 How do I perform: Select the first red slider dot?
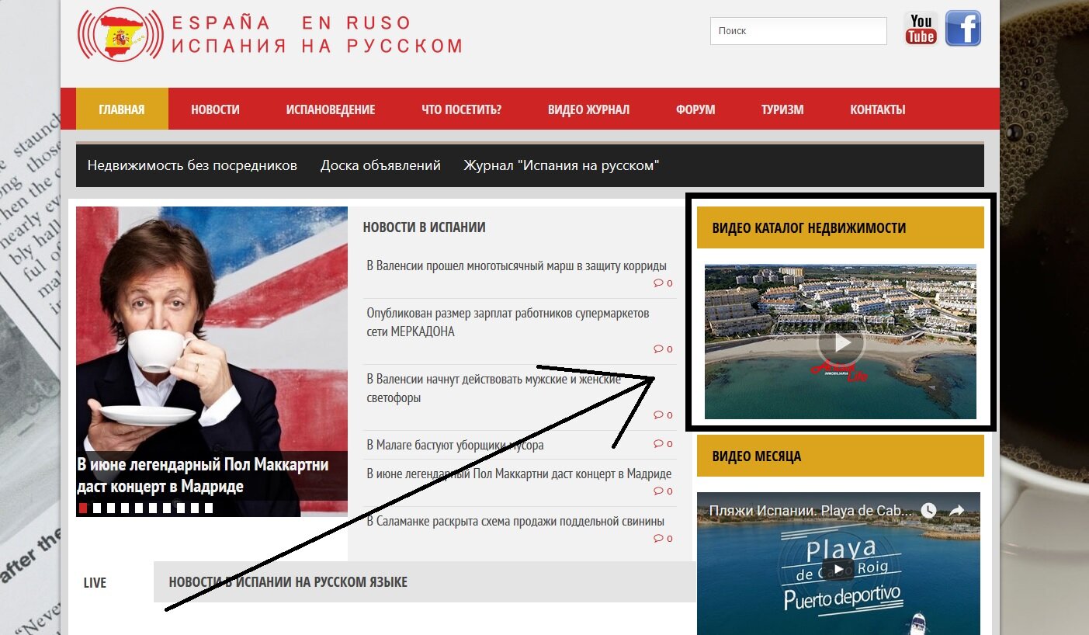(x=83, y=508)
